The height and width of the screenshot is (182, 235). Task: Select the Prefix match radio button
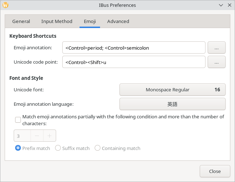coord(18,148)
